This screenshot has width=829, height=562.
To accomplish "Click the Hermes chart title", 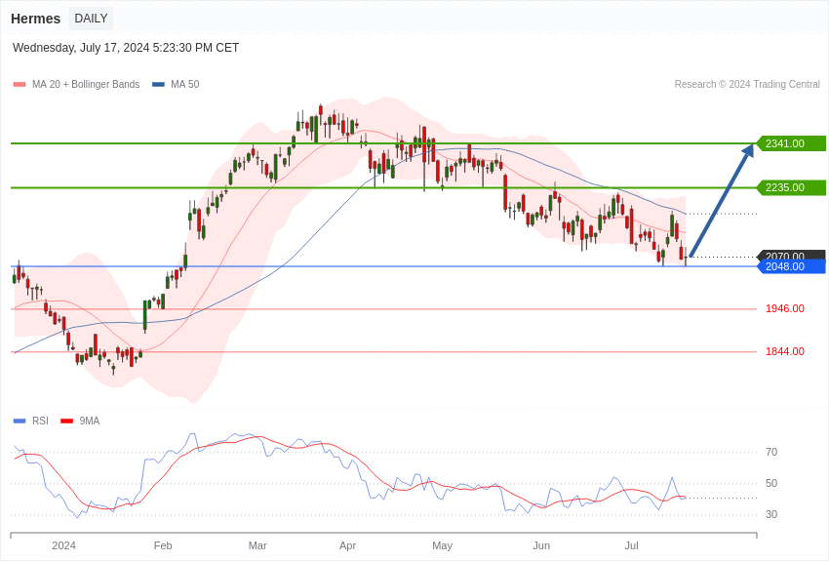I will (x=35, y=19).
